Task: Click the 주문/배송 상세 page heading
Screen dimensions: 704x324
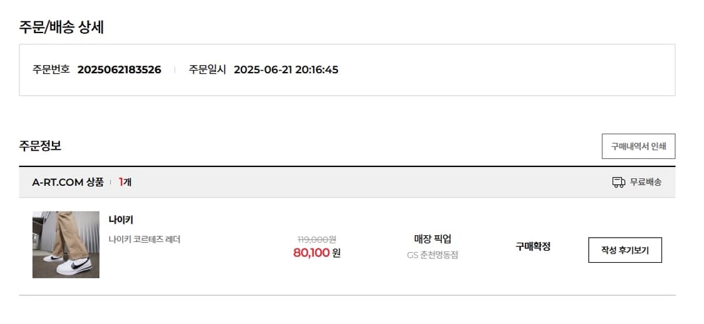Action: (x=61, y=28)
